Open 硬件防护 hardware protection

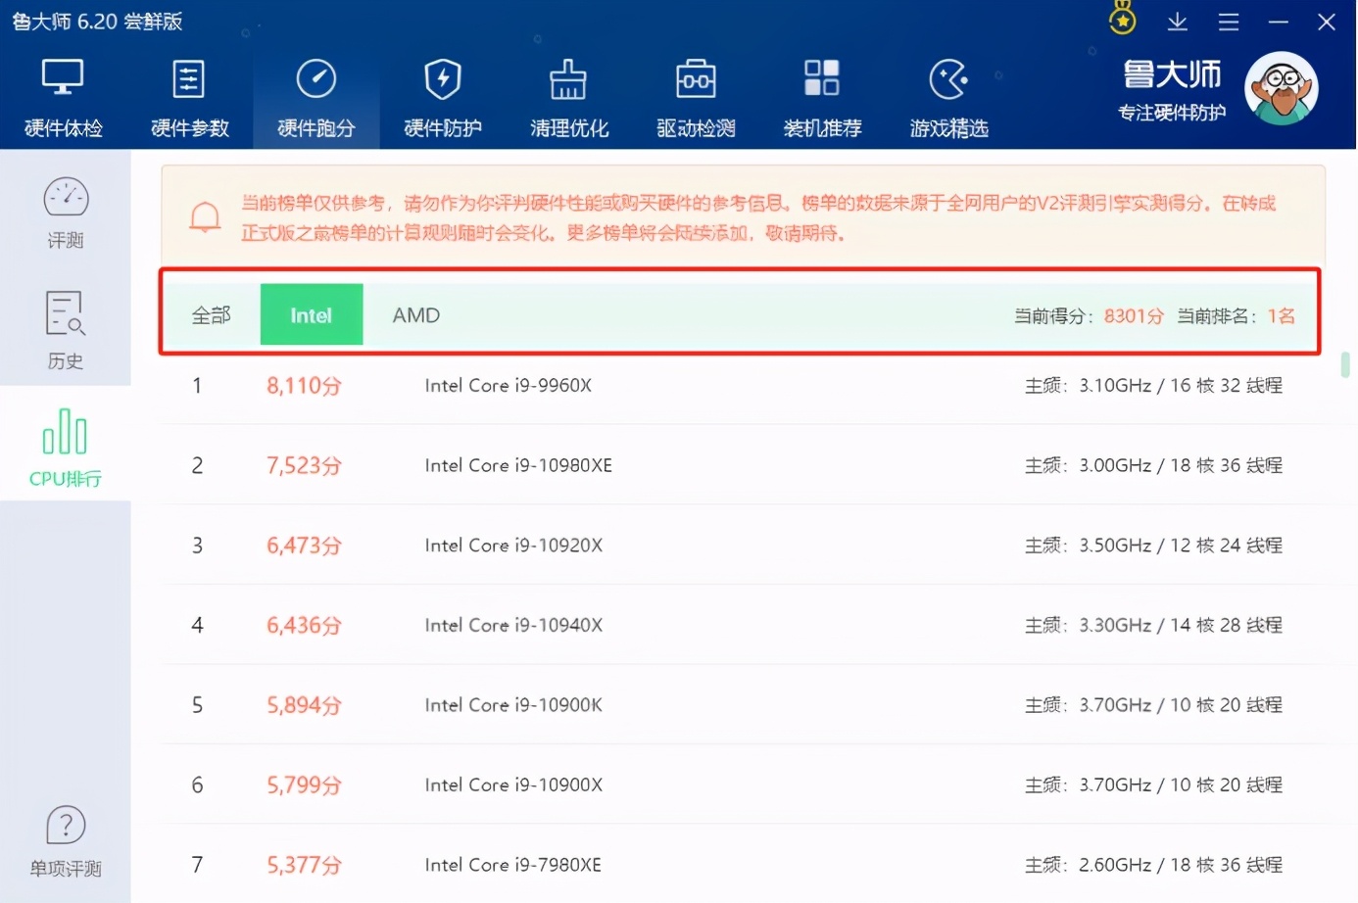click(442, 96)
